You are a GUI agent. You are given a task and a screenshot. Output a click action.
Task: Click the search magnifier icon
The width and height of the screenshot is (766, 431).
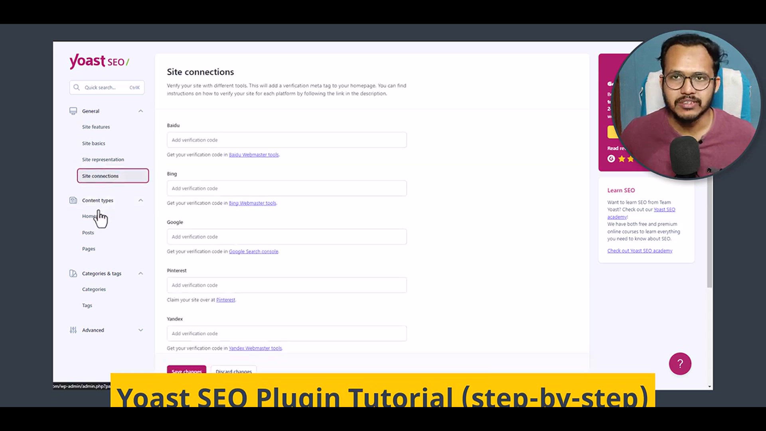[x=76, y=87]
